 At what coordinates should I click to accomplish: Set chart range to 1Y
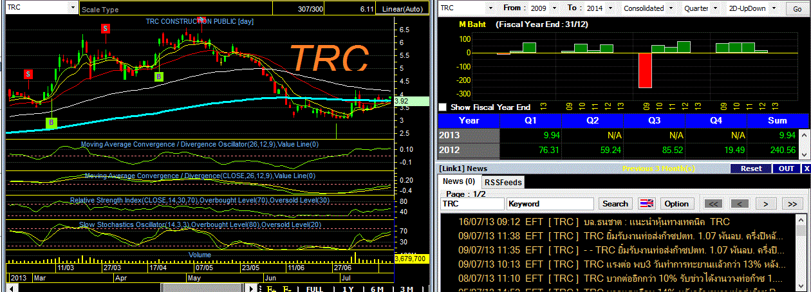[348, 288]
